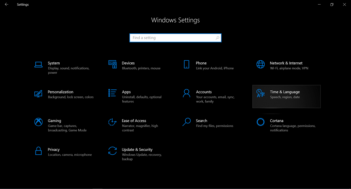Open Accounts title text
The height and width of the screenshot is (189, 351).
204,92
